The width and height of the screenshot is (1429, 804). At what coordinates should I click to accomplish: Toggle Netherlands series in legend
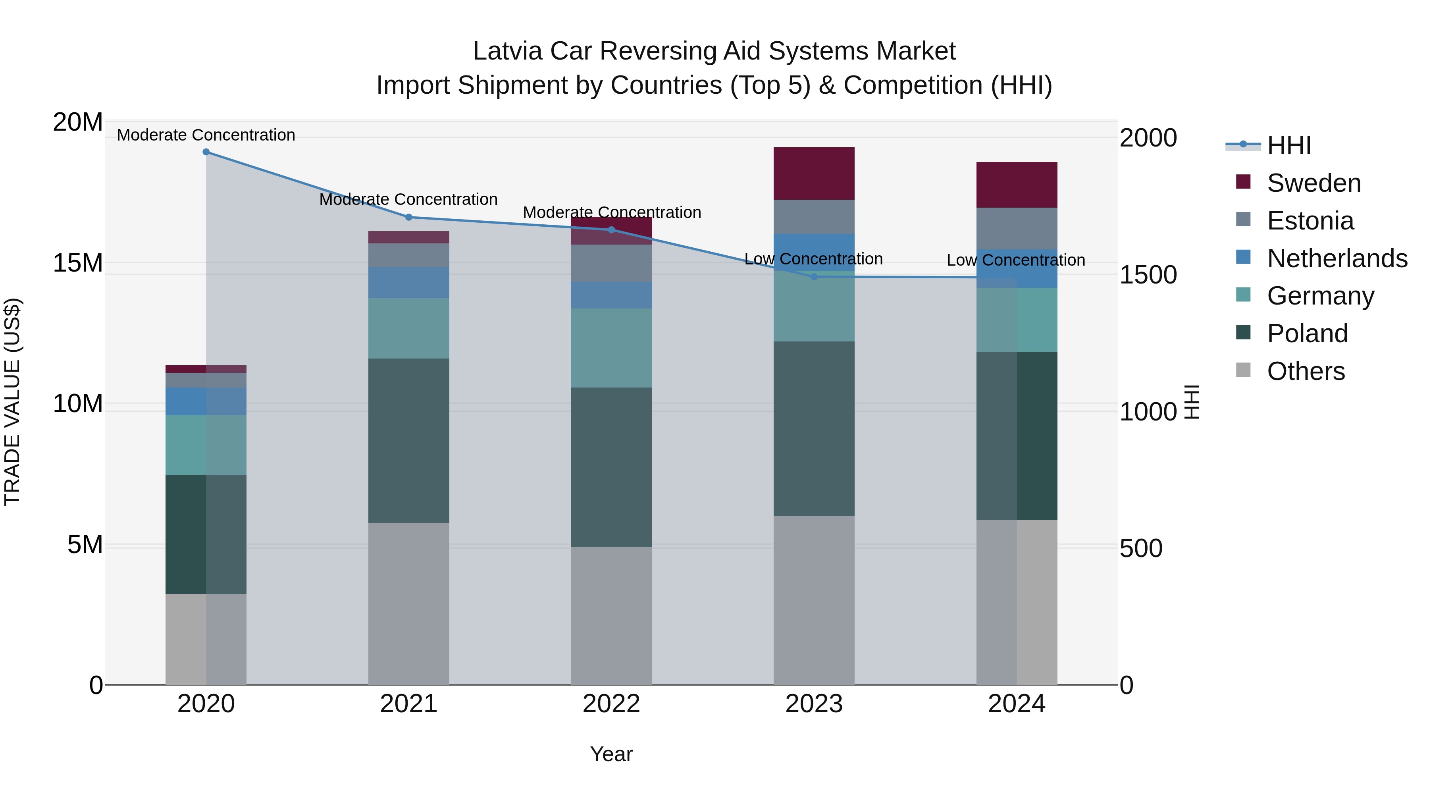pos(1321,258)
